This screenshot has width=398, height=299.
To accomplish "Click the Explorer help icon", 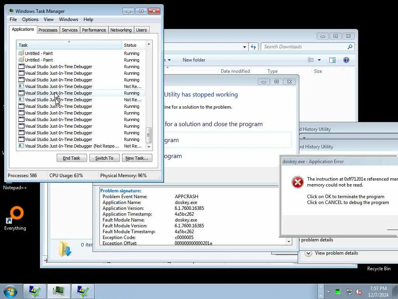I will 346,60.
